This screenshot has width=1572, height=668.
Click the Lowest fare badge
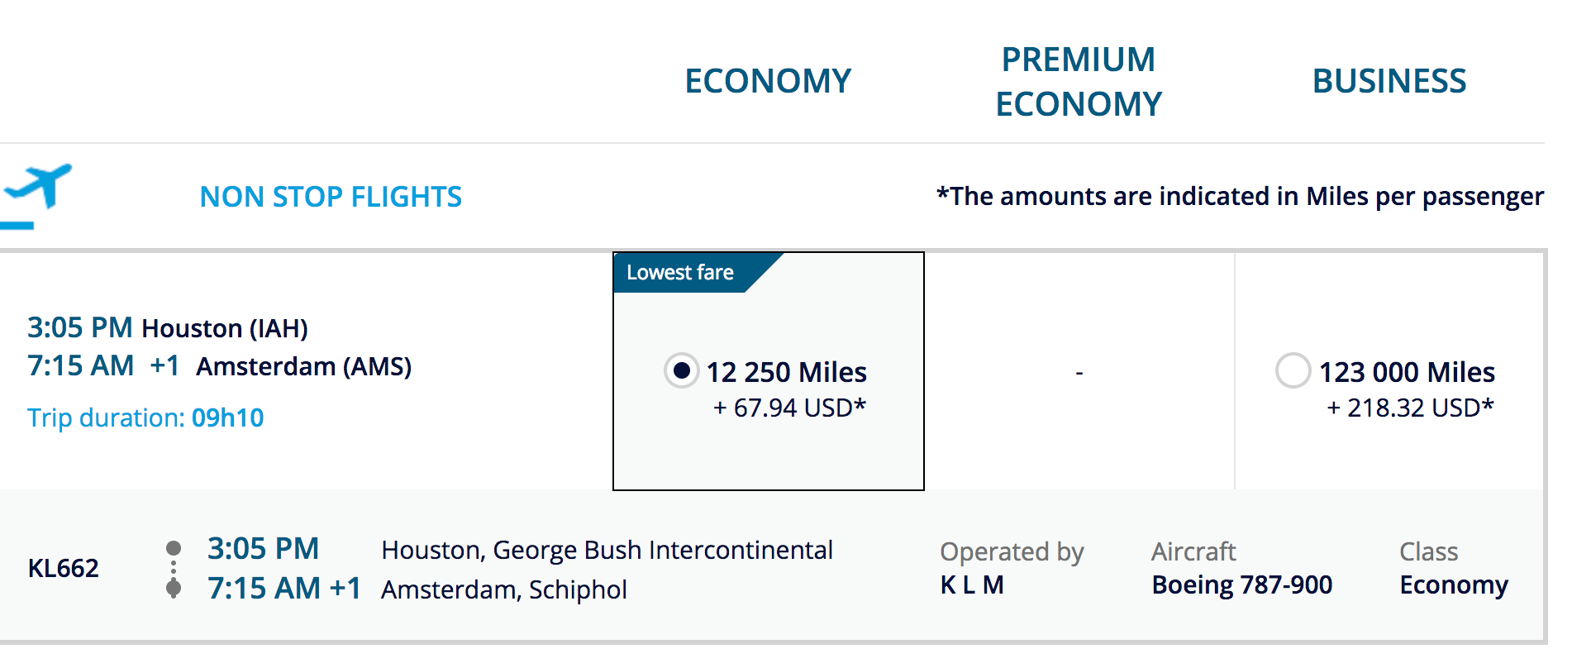coord(680,273)
